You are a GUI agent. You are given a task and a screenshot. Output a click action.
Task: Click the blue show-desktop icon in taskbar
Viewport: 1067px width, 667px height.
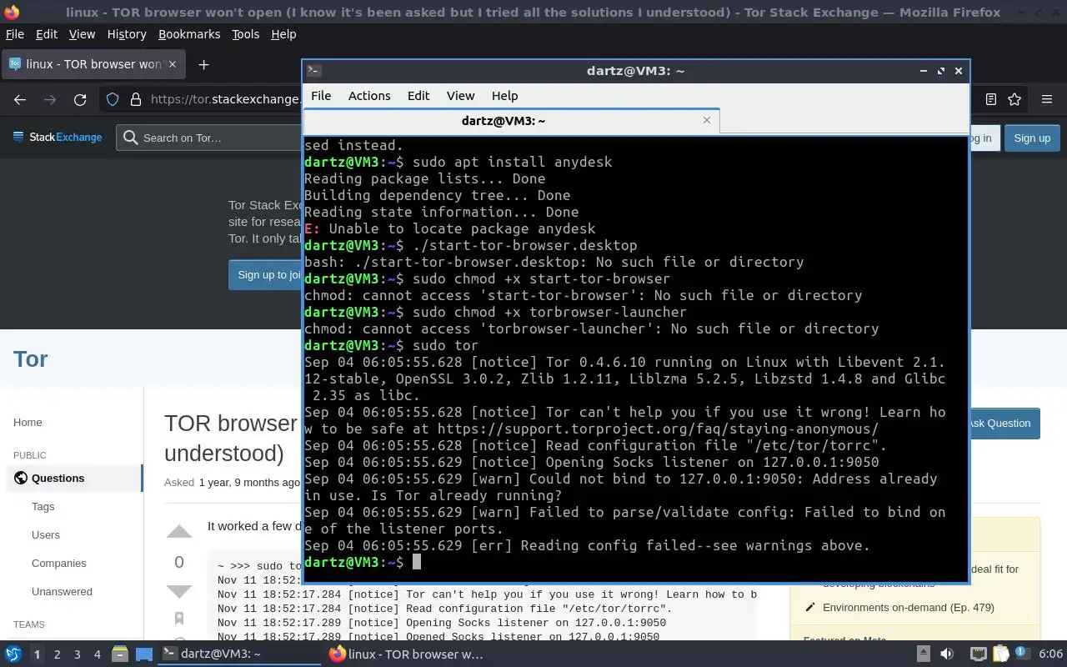pos(143,654)
